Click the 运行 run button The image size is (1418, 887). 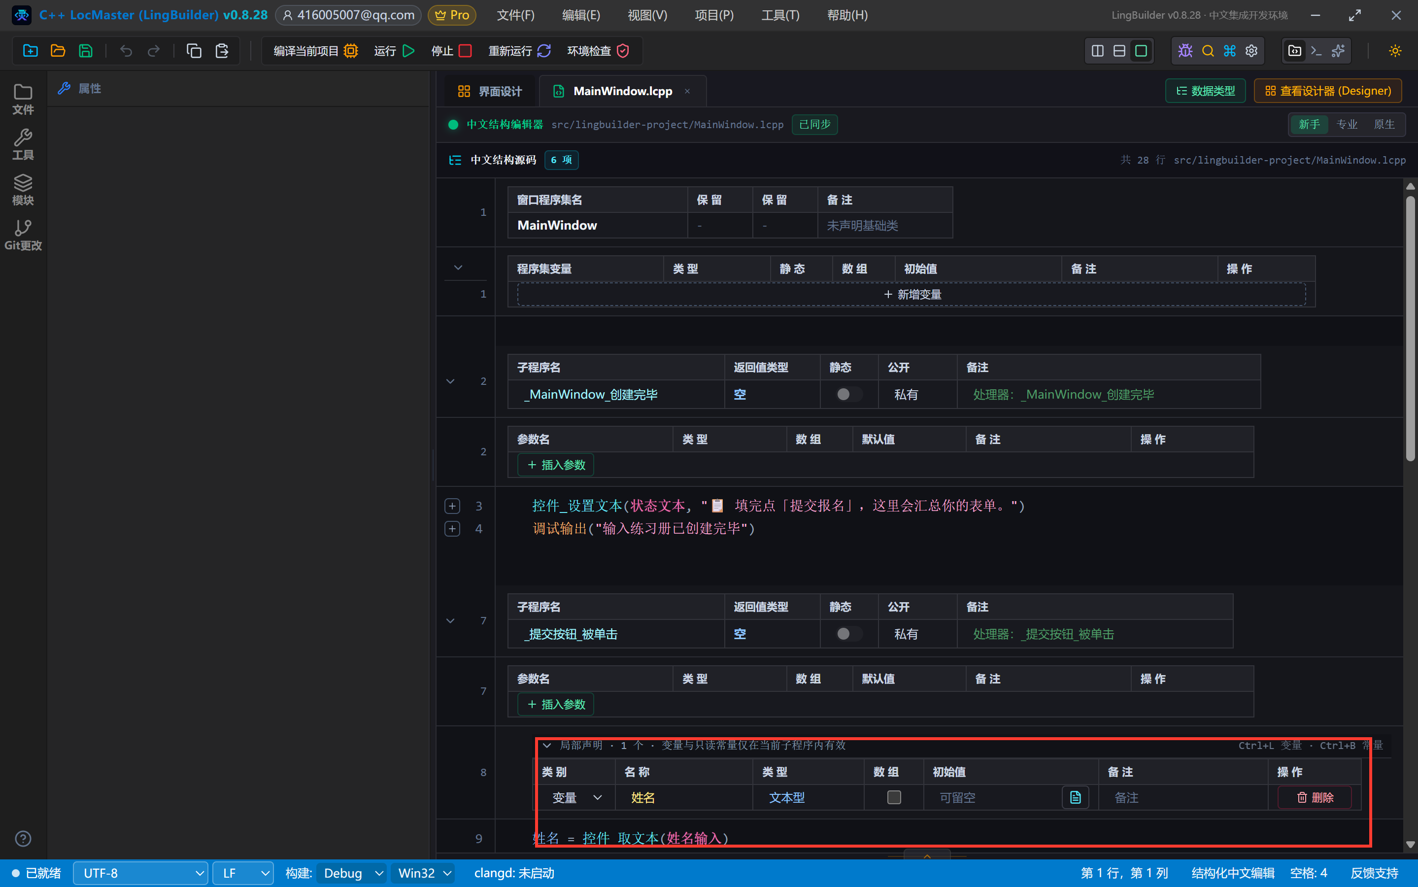point(394,51)
